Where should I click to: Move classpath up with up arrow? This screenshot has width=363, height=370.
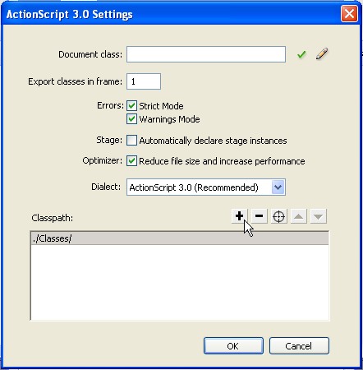[298, 216]
